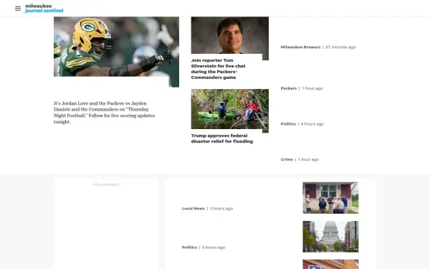Select Politics label marked 4 hours ago
The height and width of the screenshot is (269, 430).
(288, 124)
